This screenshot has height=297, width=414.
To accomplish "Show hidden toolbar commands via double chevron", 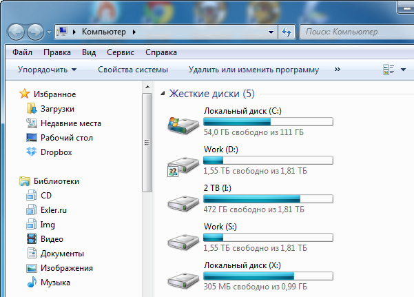I will pyautogui.click(x=337, y=70).
